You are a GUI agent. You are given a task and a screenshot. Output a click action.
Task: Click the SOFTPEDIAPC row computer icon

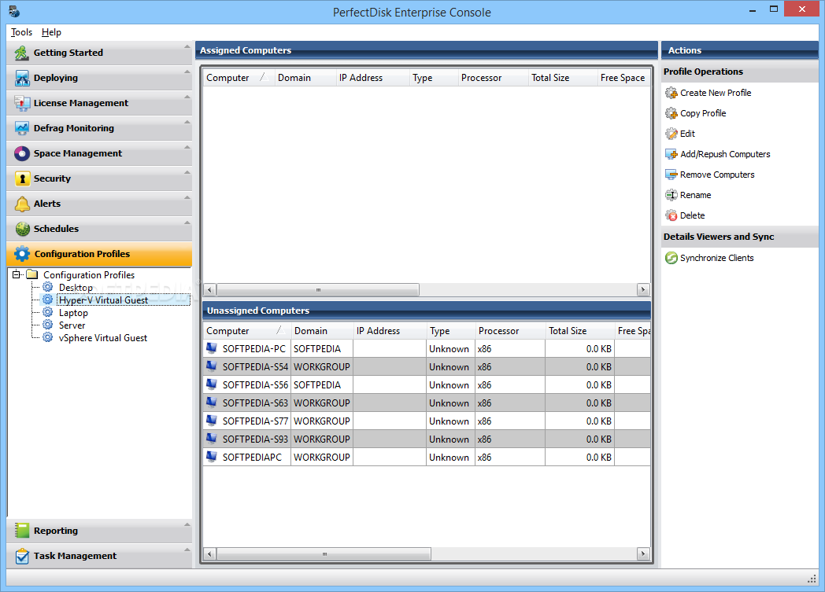tap(212, 457)
